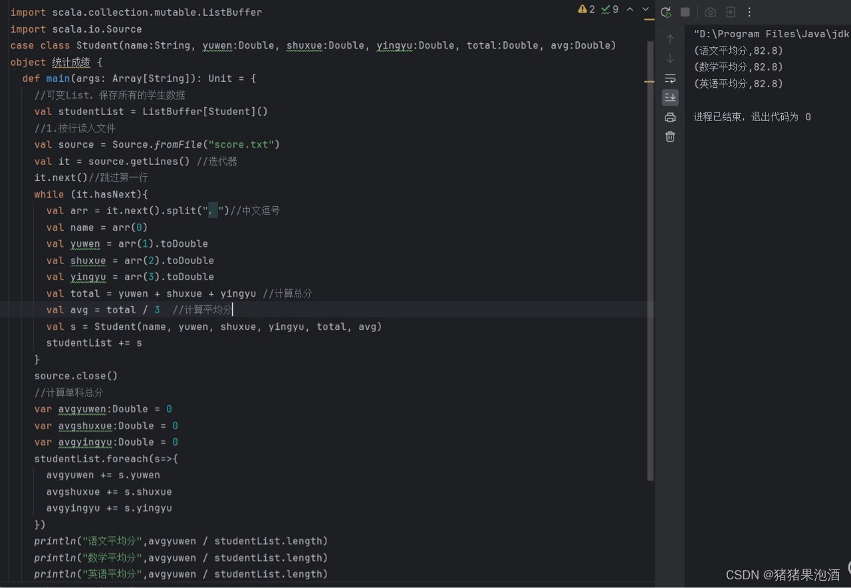Click the "studentList += s" line

pyautogui.click(x=94, y=343)
